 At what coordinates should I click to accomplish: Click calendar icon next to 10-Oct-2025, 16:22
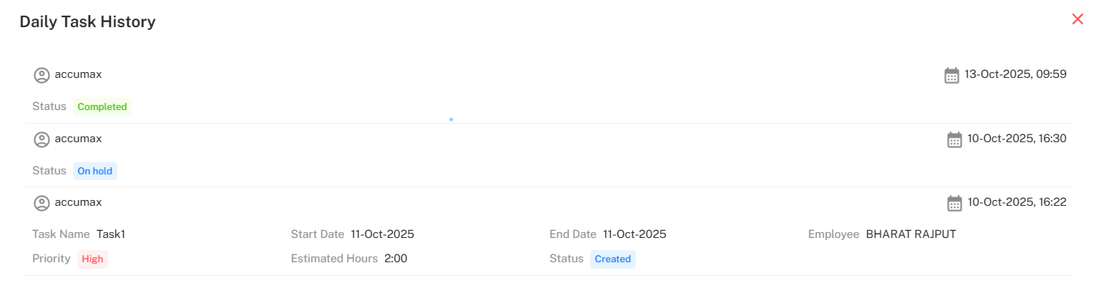954,203
